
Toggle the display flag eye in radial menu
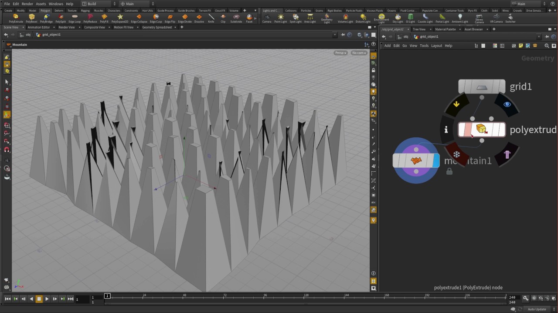507,105
